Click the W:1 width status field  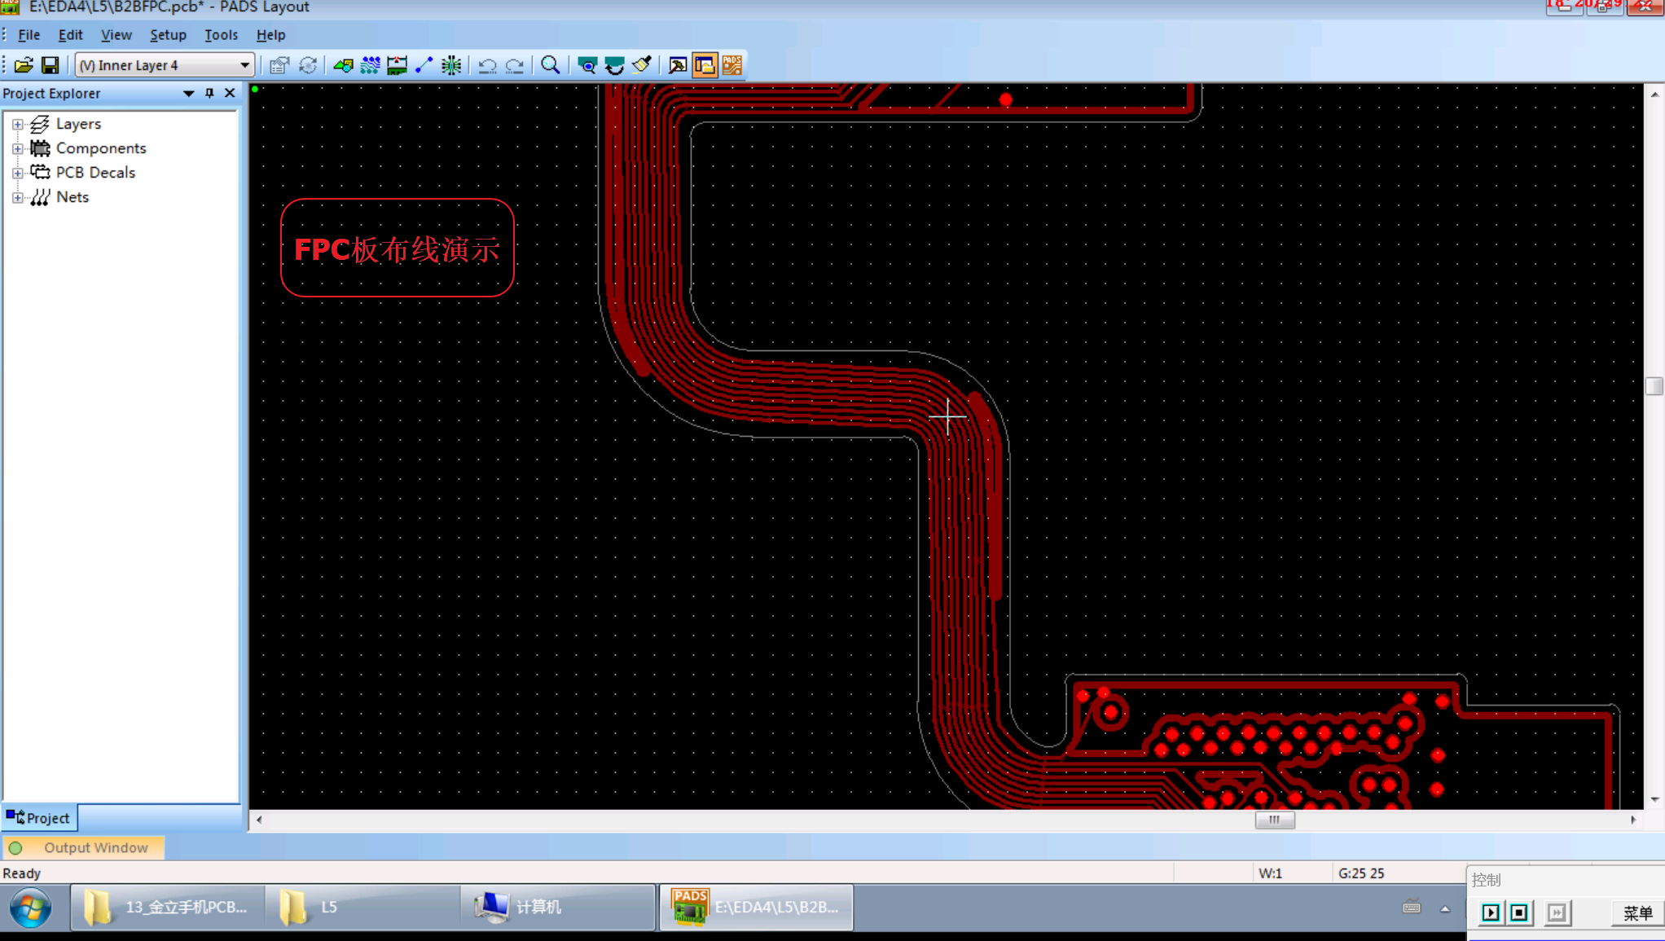tap(1270, 873)
